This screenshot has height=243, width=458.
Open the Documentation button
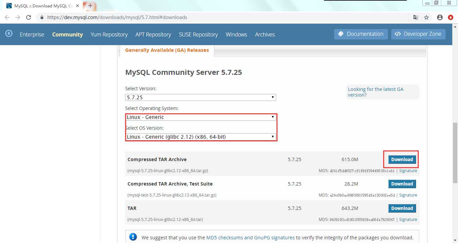361,34
